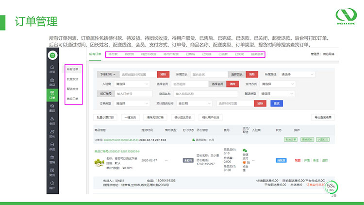The image size is (364, 205).
Task: Open the 财务 finance sidebar icon
Action: [x=52, y=172]
